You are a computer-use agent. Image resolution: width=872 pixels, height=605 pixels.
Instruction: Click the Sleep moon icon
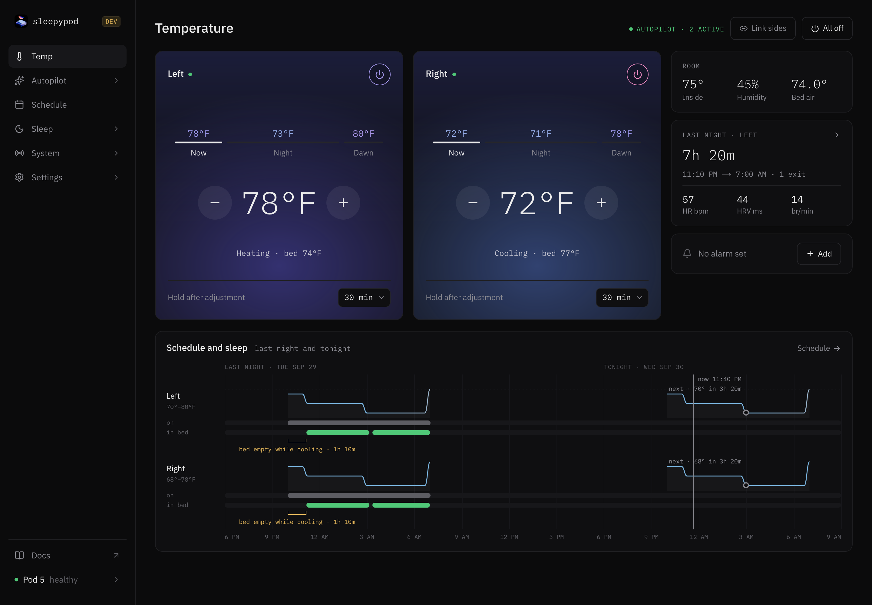19,129
